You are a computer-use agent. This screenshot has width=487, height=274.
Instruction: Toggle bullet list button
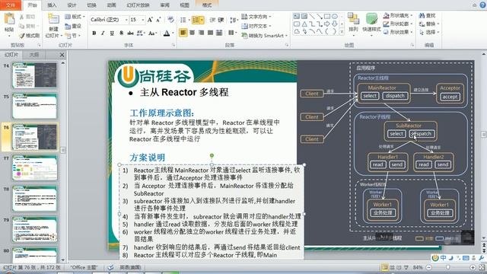coord(183,20)
